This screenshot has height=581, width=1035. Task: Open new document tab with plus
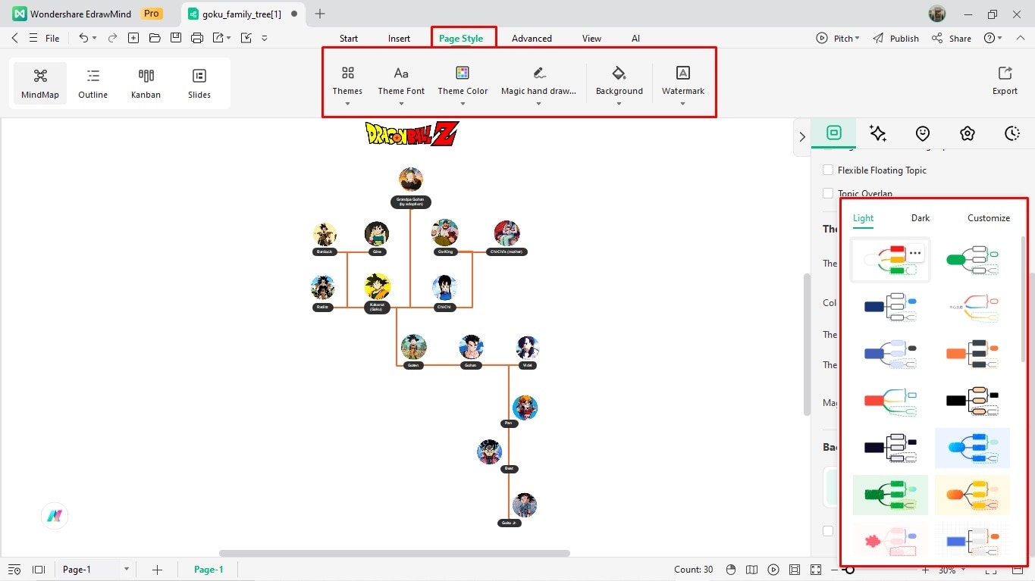(320, 14)
